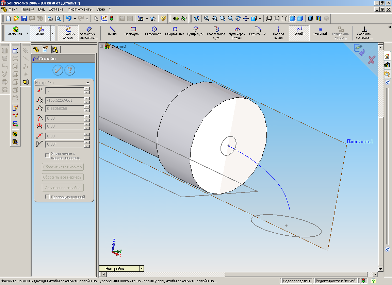Toggle Управление с касательностью checkbox
The height and width of the screenshot is (285, 392).
click(x=47, y=156)
